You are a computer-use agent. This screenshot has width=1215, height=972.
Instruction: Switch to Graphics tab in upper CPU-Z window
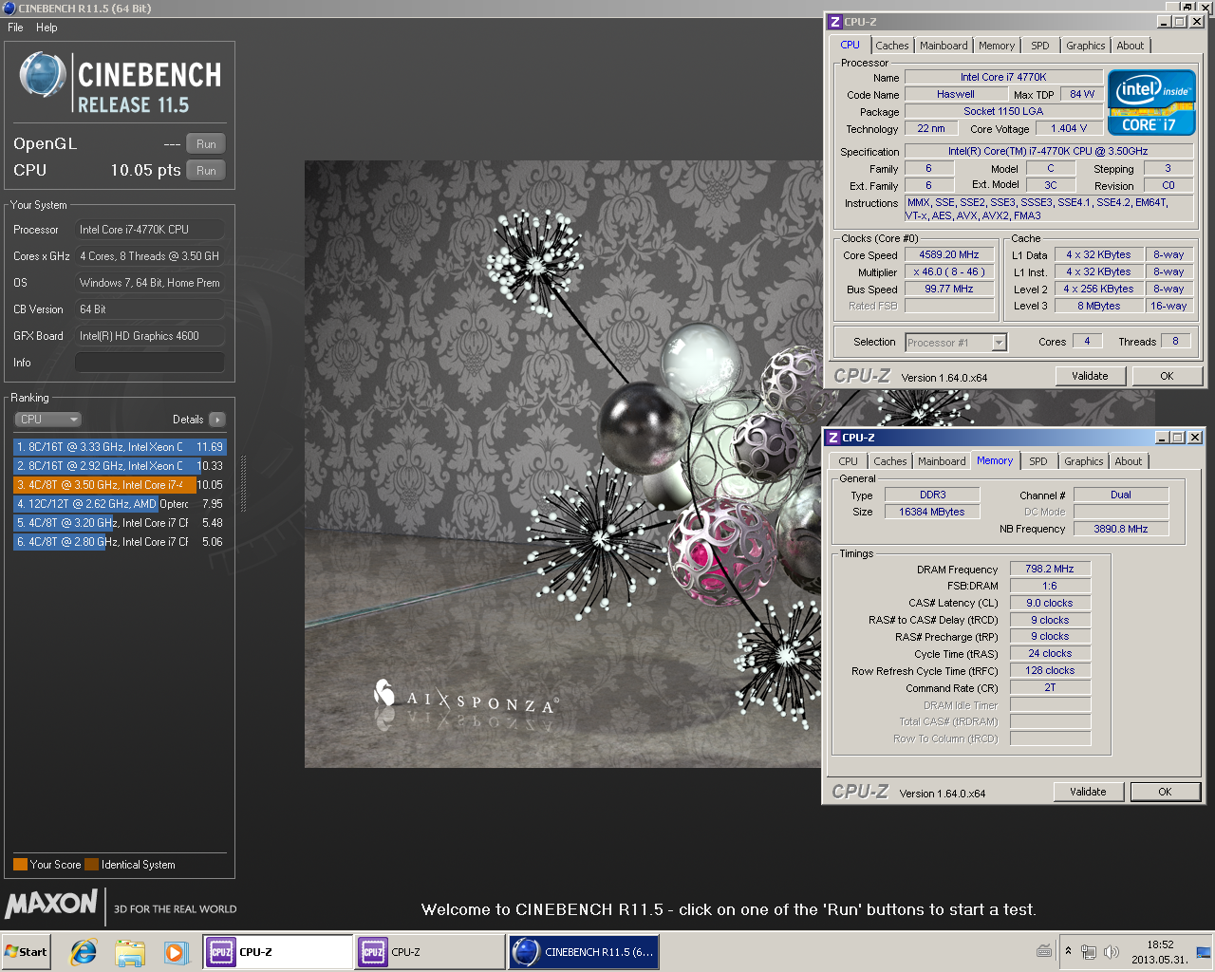click(x=1085, y=46)
